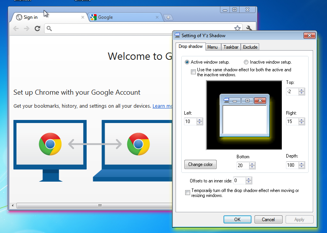Click Y'z Shadow title bar app icon

tap(177, 35)
